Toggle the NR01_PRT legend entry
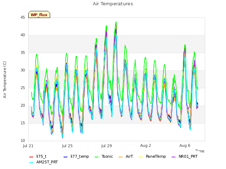Viewport: 226px width, 169px height. (x=184, y=156)
